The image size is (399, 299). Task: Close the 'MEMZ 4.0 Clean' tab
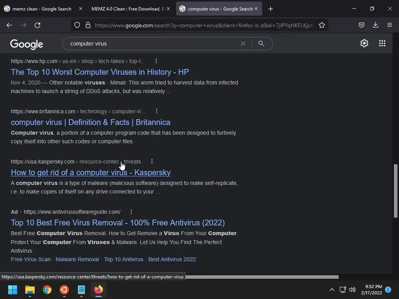pyautogui.click(x=168, y=9)
